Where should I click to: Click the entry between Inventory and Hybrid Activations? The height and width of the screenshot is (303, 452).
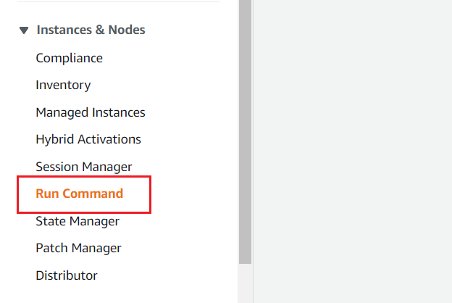(x=91, y=112)
